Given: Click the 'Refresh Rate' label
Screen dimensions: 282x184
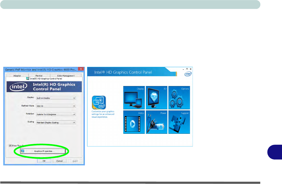Looking at the screenshot, I should click(28, 106).
